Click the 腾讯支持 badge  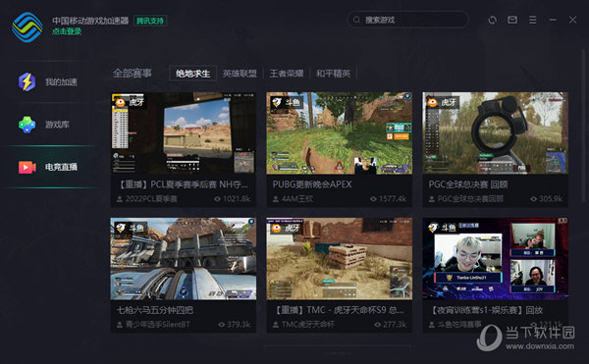click(150, 21)
